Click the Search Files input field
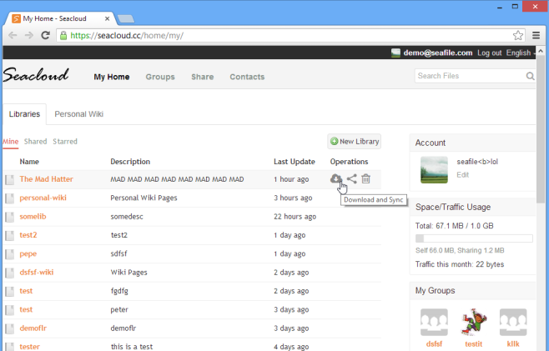 (x=470, y=76)
